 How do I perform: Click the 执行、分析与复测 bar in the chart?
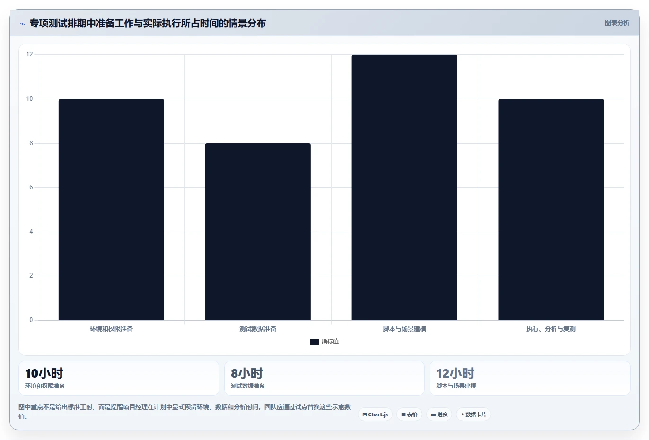[551, 210]
